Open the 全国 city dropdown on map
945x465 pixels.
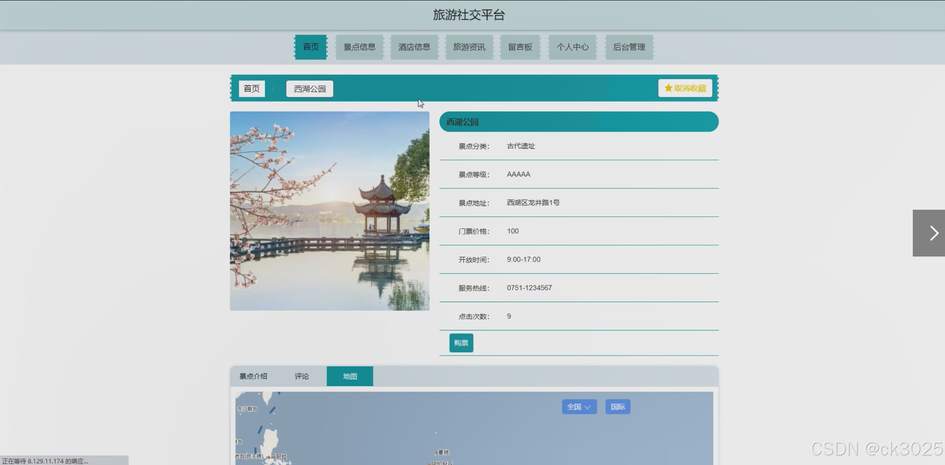[579, 407]
